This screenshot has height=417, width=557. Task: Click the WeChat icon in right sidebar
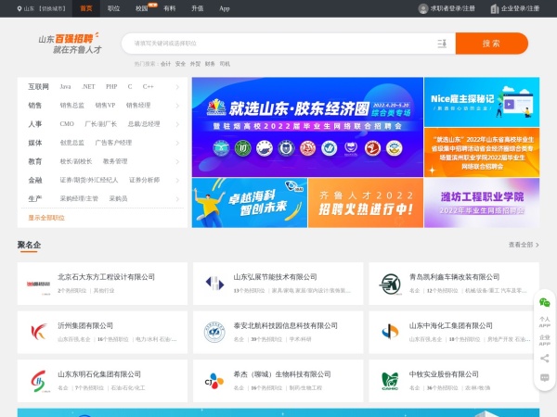545,302
